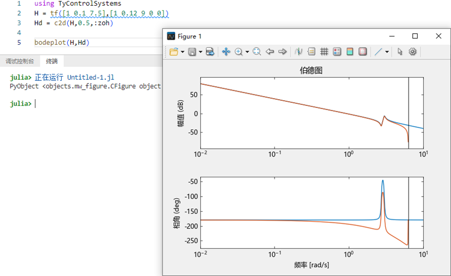Save figure with floppy disk icon
451x276 pixels.
click(x=192, y=52)
